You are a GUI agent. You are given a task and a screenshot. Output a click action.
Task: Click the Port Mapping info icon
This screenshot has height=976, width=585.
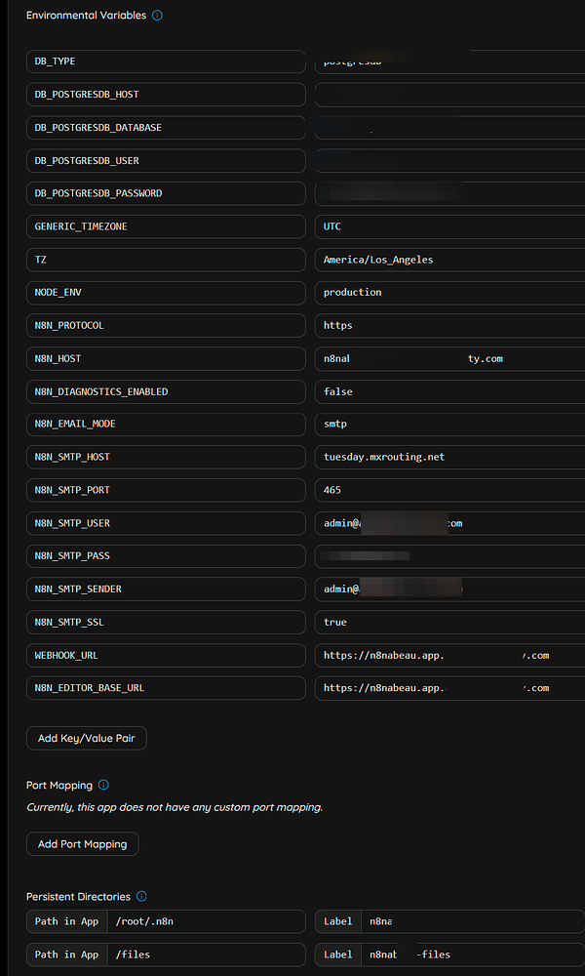104,785
